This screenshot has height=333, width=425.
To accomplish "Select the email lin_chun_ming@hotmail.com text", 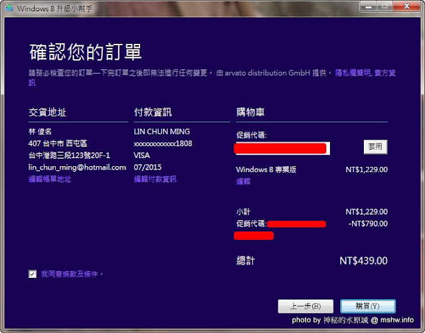I will (77, 167).
